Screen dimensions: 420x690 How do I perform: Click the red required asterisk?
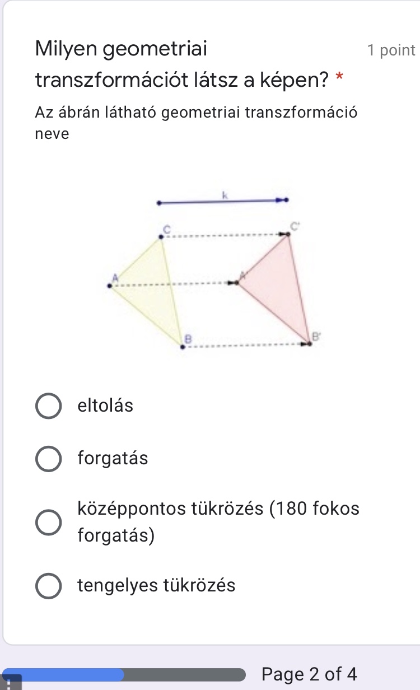pyautogui.click(x=338, y=81)
